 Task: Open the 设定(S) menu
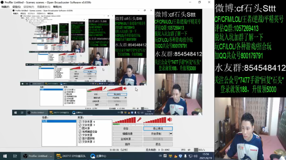coord(17,7)
